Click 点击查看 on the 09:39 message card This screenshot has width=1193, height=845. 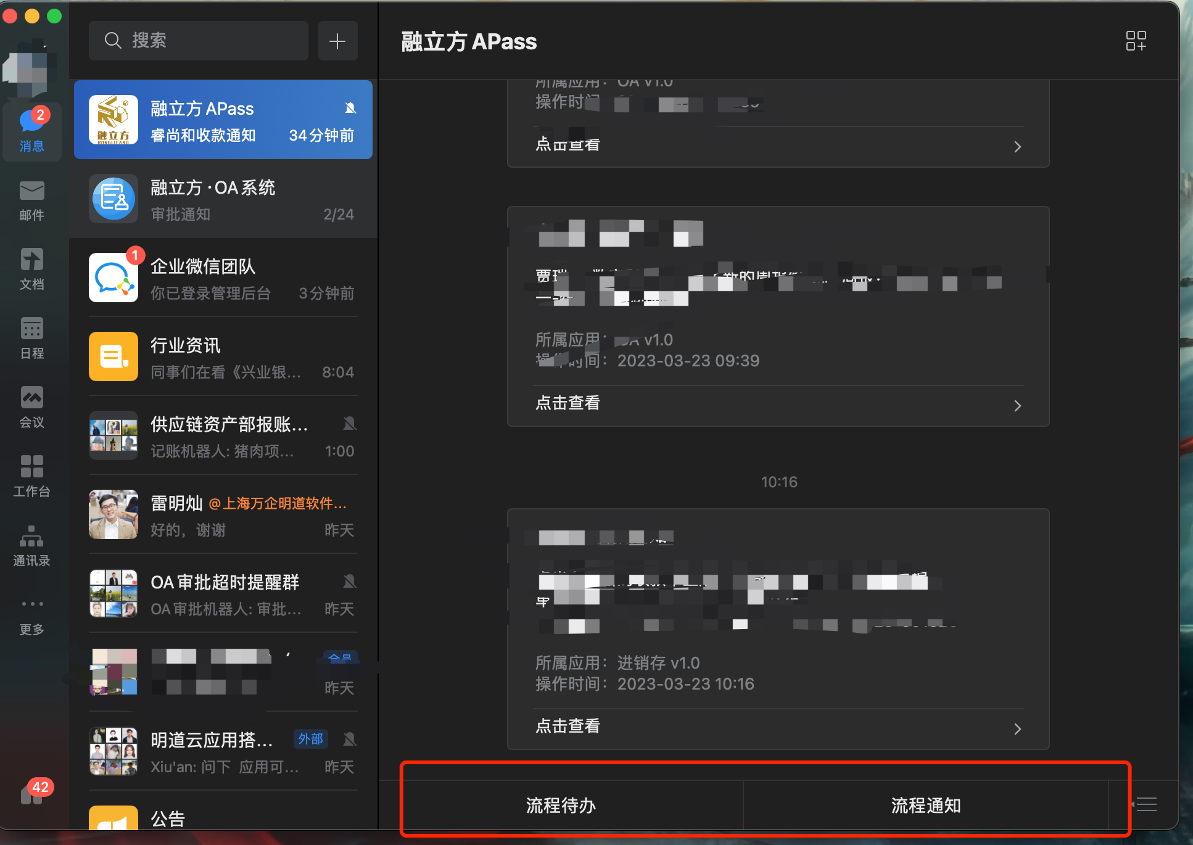(568, 403)
